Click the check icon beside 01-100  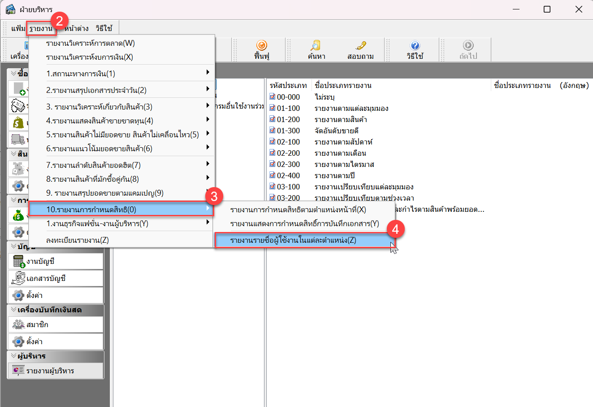point(273,108)
